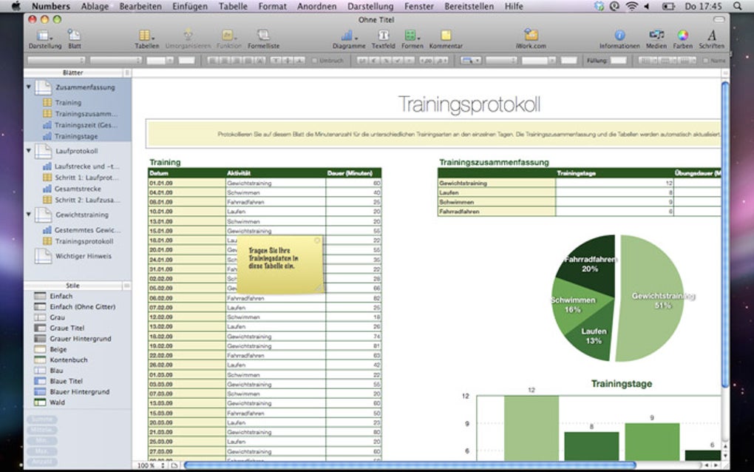
Task: Open the Farben color picker
Action: [683, 36]
